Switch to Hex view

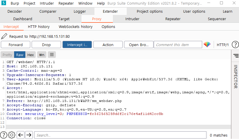[31, 55]
